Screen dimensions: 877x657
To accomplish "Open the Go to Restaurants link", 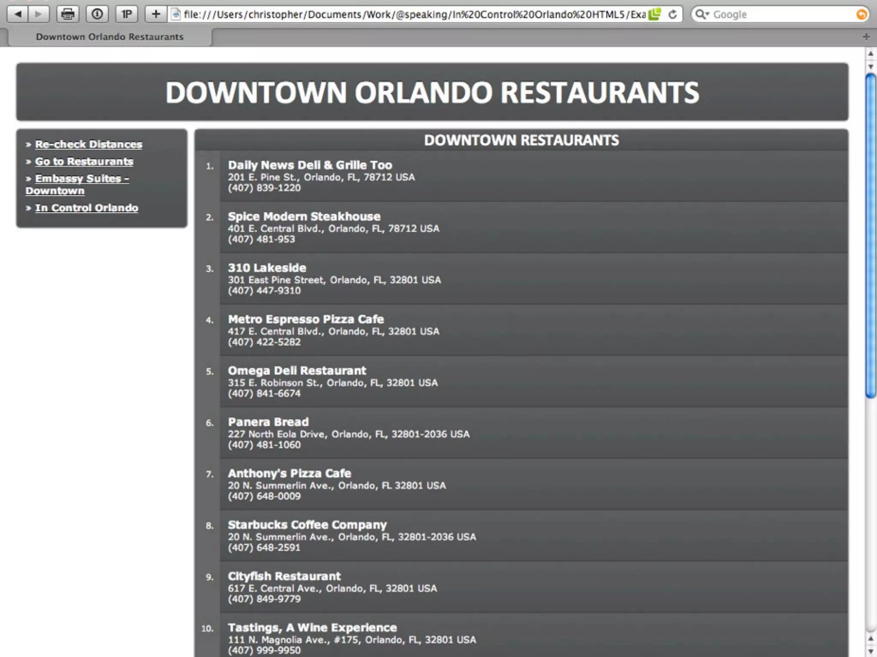I will tap(84, 161).
